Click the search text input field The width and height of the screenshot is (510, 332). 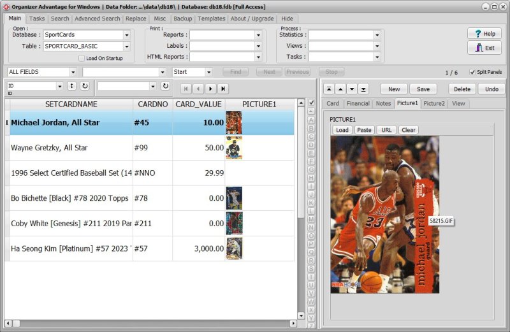(x=121, y=72)
